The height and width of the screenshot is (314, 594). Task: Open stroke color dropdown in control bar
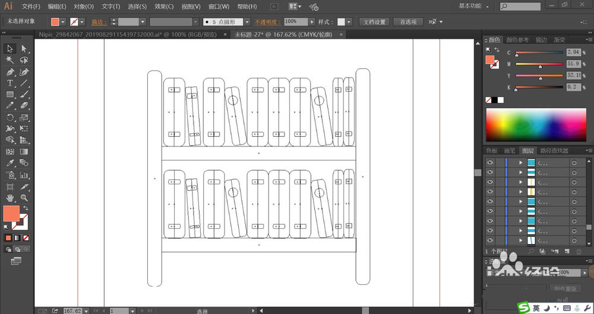82,22
